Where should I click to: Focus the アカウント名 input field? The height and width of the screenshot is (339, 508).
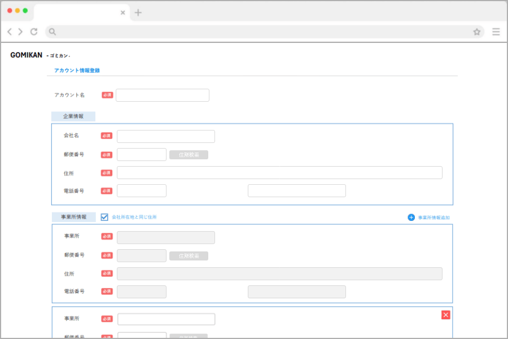163,95
